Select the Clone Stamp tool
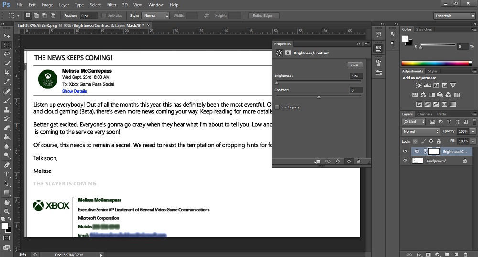This screenshot has width=478, height=257. 7,109
